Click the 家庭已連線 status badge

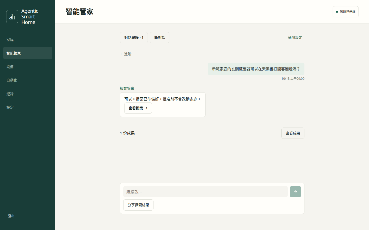click(x=346, y=12)
